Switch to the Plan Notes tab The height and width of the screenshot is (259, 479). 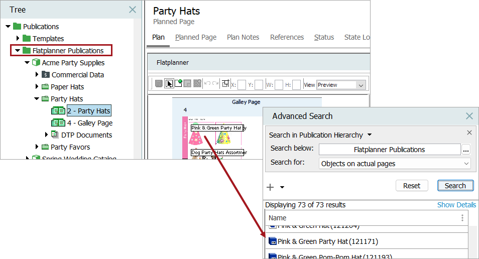coord(243,37)
